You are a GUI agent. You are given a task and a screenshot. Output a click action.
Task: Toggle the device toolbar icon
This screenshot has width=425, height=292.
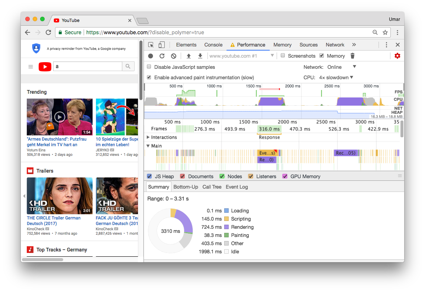(161, 45)
